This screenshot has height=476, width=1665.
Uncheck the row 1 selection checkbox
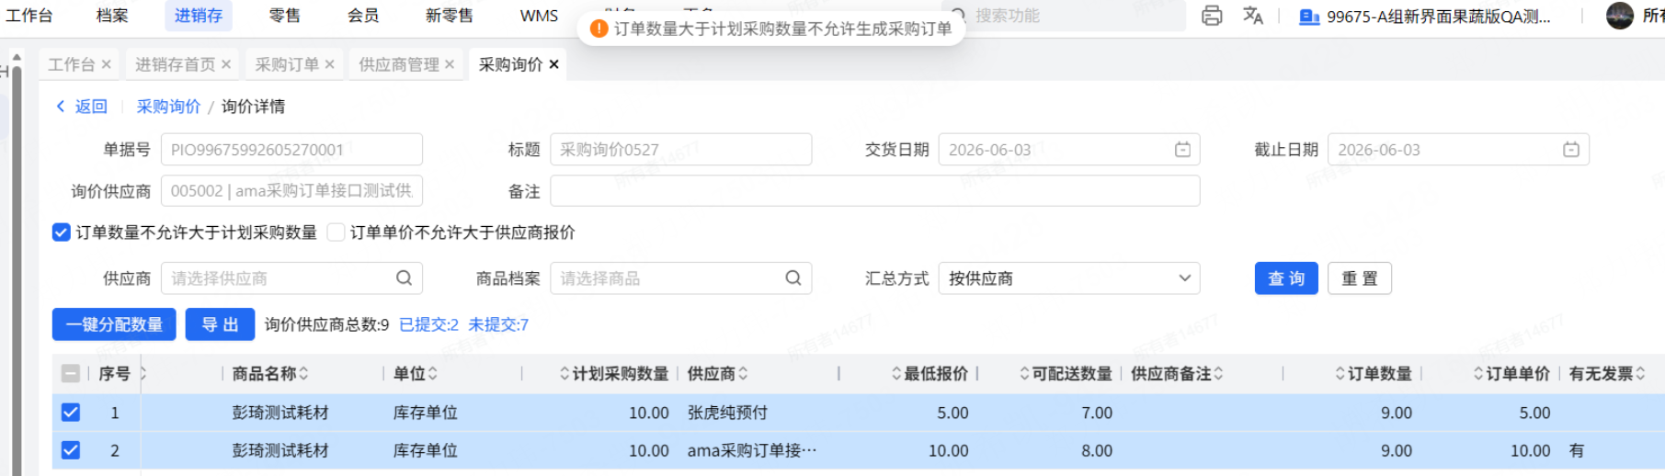(71, 412)
